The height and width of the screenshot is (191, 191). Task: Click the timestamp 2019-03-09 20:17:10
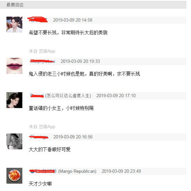[116, 96]
